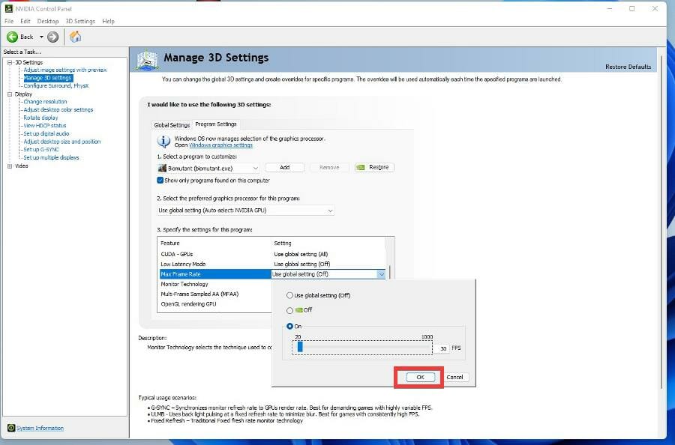Click the NVIDIA logo on Restore button

[x=361, y=167]
